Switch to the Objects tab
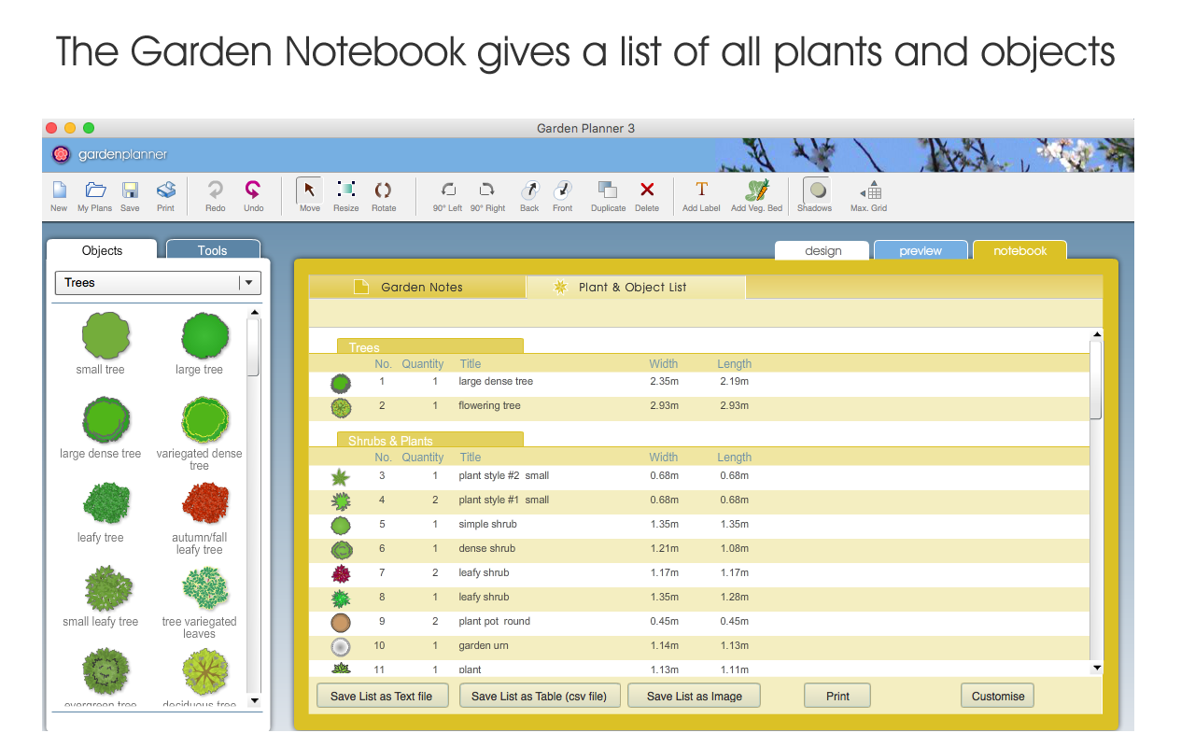The image size is (1195, 747). [x=103, y=250]
